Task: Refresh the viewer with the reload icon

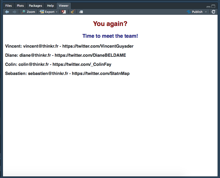Action: tap(213, 12)
